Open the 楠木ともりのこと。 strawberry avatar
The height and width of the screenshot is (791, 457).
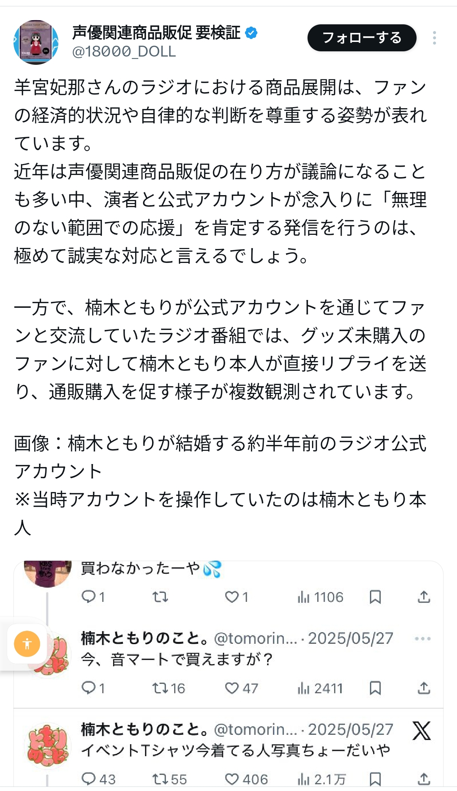(47, 745)
